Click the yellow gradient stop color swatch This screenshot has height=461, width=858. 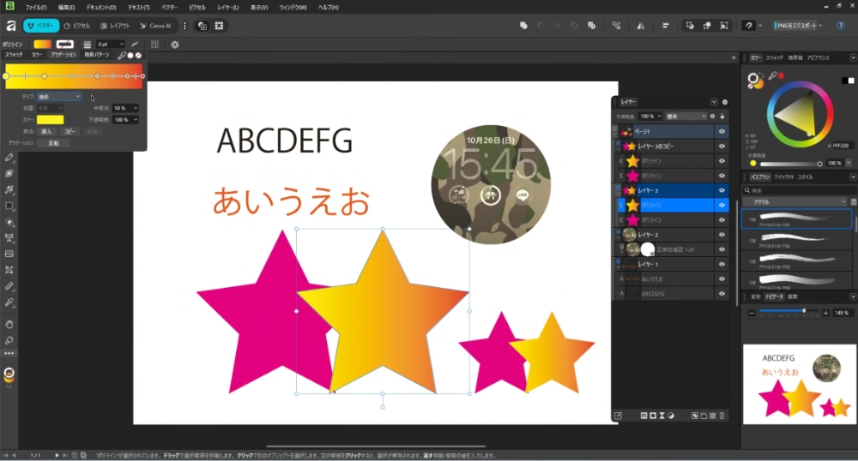click(50, 120)
